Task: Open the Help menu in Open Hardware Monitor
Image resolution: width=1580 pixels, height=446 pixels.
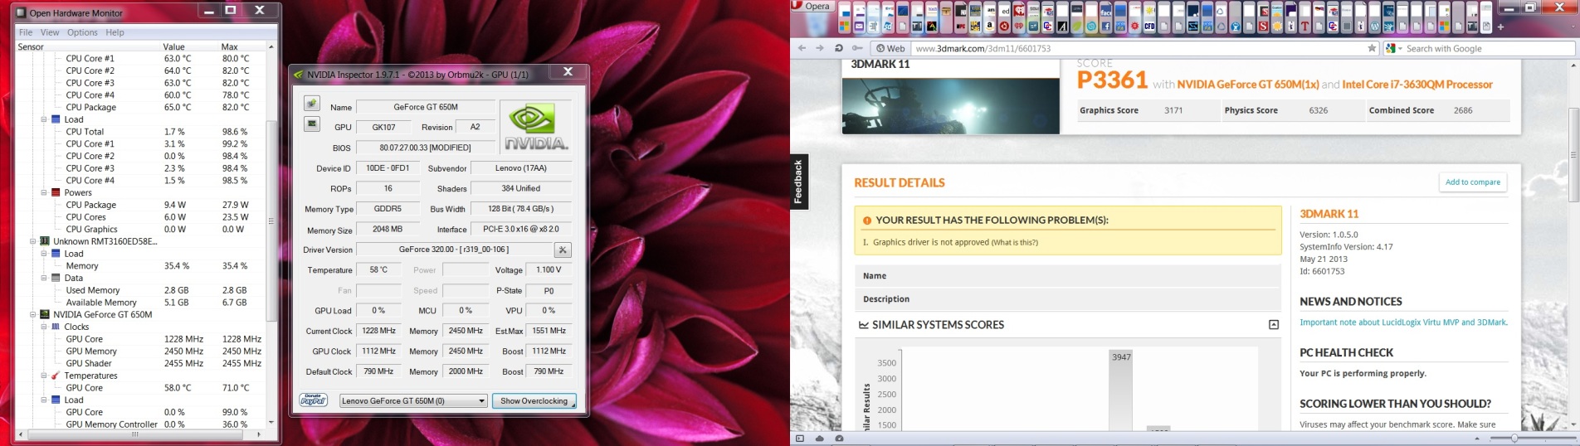Action: coord(115,32)
